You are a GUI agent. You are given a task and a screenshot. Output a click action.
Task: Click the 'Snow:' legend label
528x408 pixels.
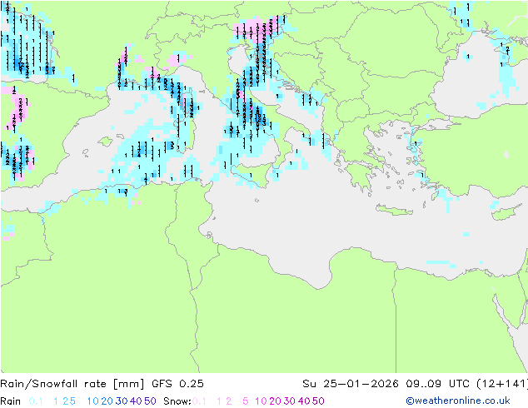coord(177,401)
